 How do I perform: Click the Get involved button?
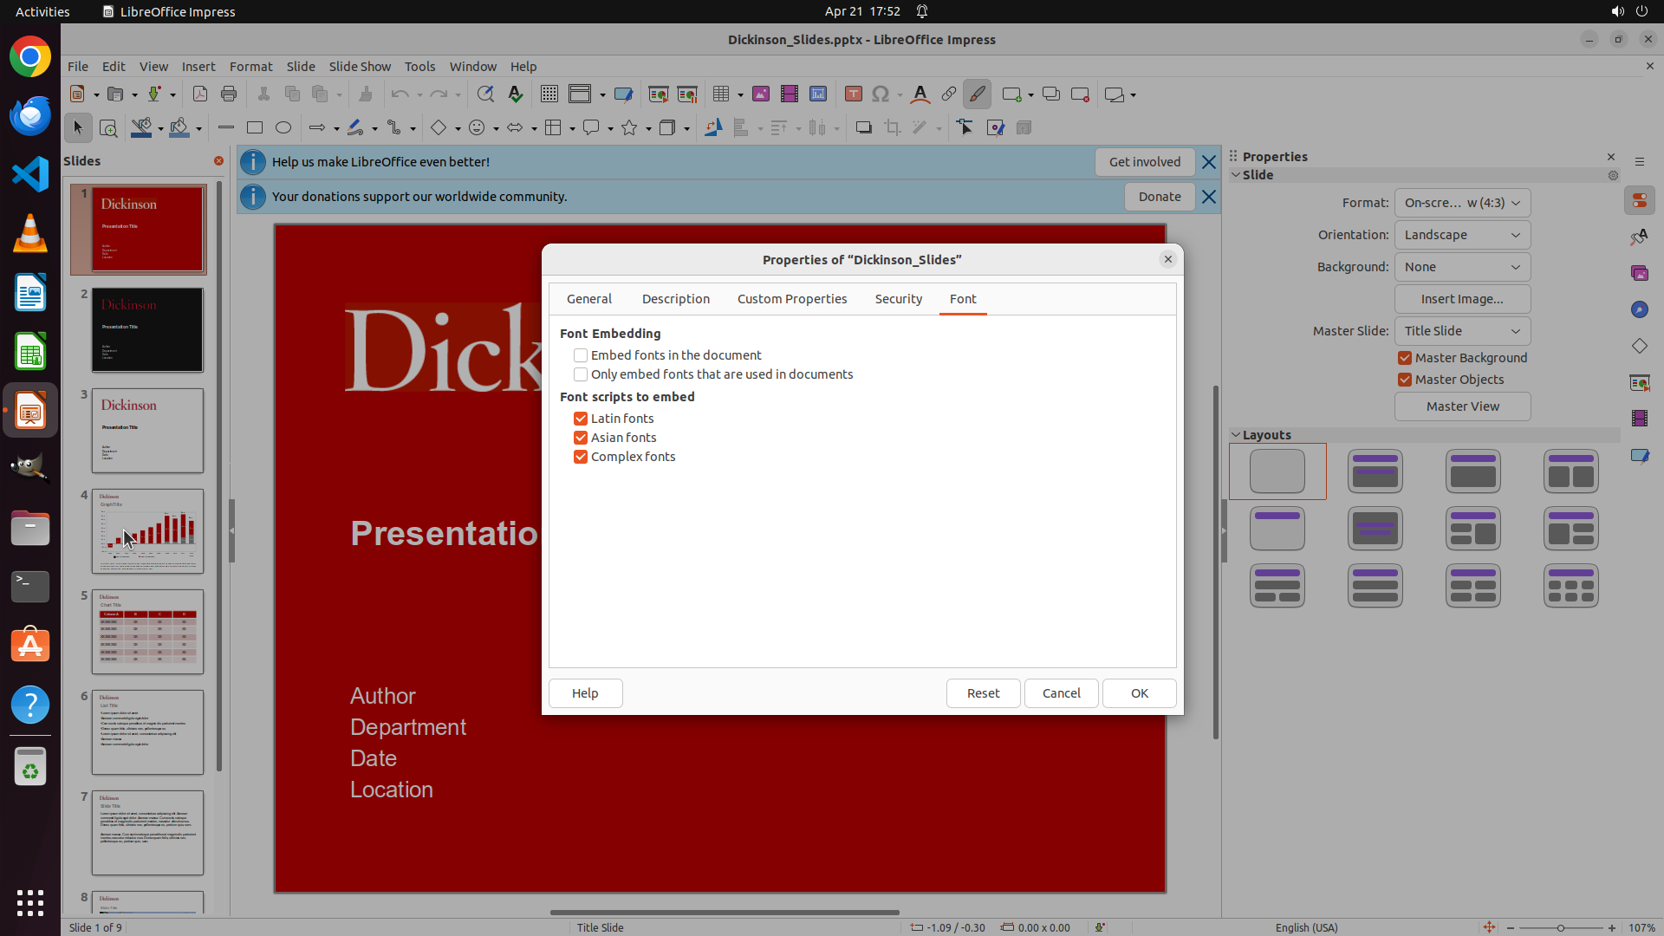click(x=1144, y=162)
